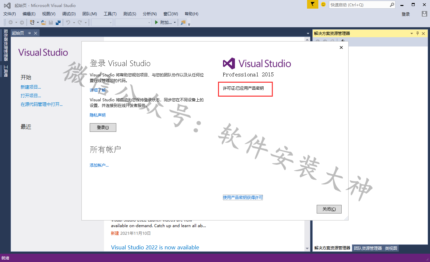Open the Edit menu
This screenshot has height=262, width=430.
29,14
